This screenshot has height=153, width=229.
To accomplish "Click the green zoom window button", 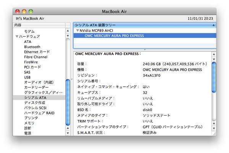I will tap(31, 11).
